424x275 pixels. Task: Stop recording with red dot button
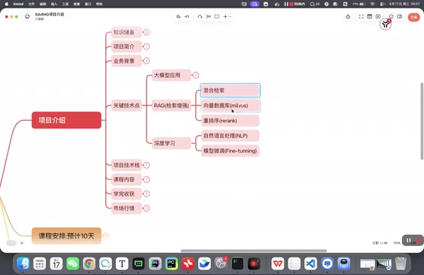pyautogui.click(x=418, y=241)
